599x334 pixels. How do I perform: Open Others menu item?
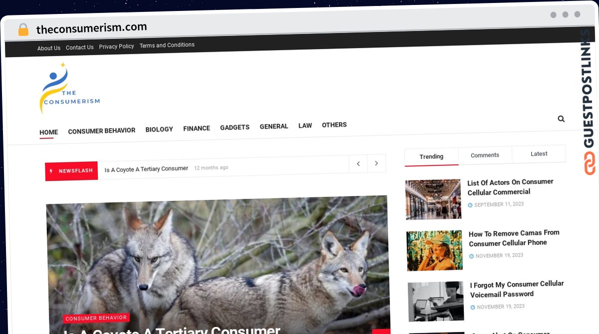point(334,125)
